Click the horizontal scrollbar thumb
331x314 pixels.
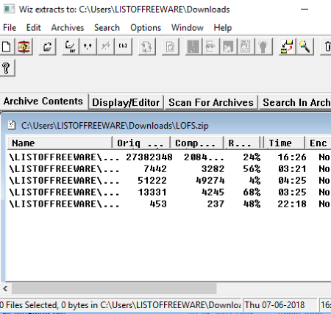[114, 289]
